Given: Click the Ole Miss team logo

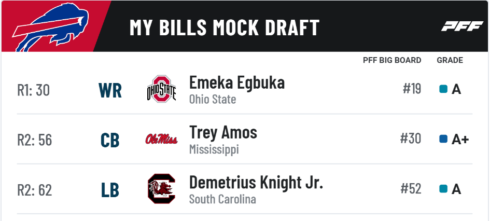Looking at the screenshot, I should (161, 139).
